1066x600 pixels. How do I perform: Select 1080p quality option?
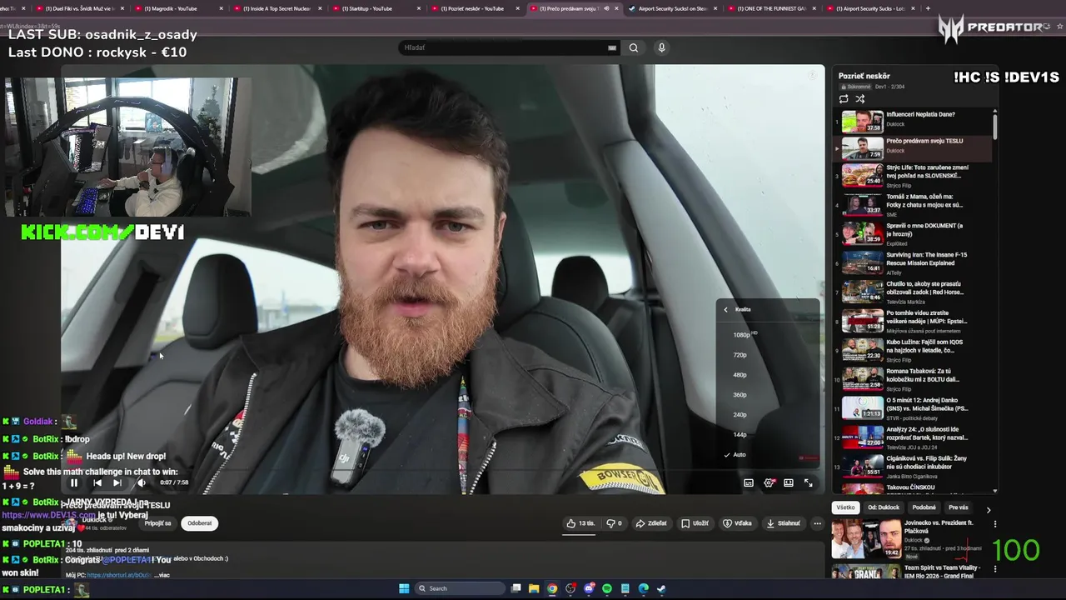pyautogui.click(x=767, y=334)
